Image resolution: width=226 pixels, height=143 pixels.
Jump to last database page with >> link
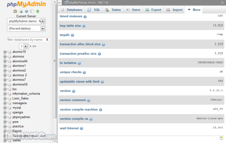click(x=34, y=46)
